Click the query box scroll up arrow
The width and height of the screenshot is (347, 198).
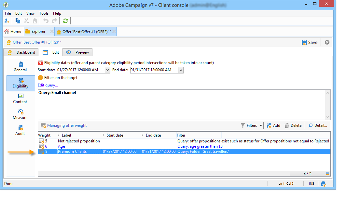[x=328, y=93]
